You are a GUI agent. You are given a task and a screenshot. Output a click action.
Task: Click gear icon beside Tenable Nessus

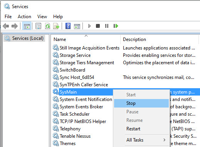(56, 136)
